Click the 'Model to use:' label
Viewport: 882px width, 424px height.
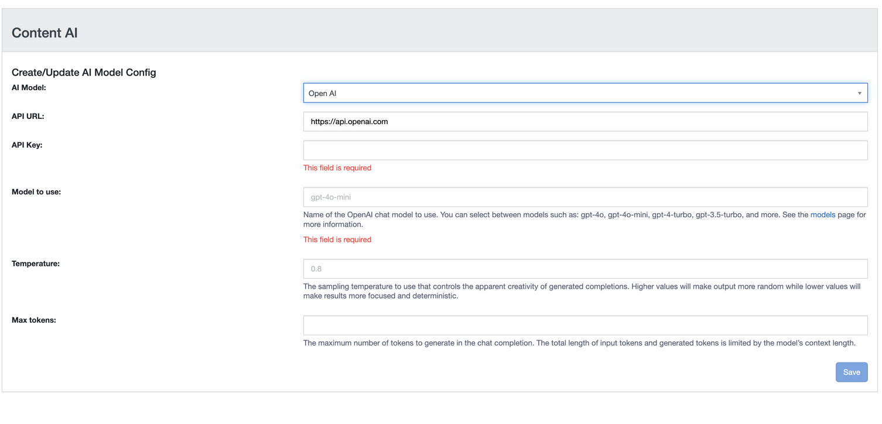tap(36, 192)
